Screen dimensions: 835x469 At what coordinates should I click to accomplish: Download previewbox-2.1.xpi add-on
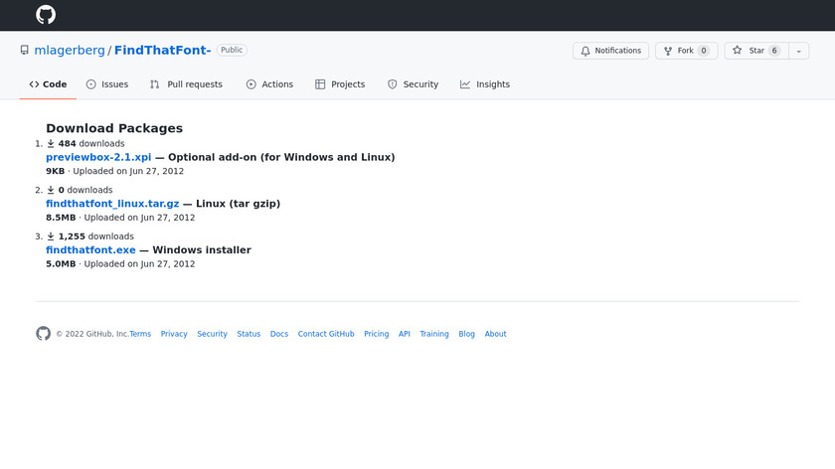(98, 157)
